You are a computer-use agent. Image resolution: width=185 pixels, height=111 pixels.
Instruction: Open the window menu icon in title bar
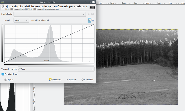point(2,2)
